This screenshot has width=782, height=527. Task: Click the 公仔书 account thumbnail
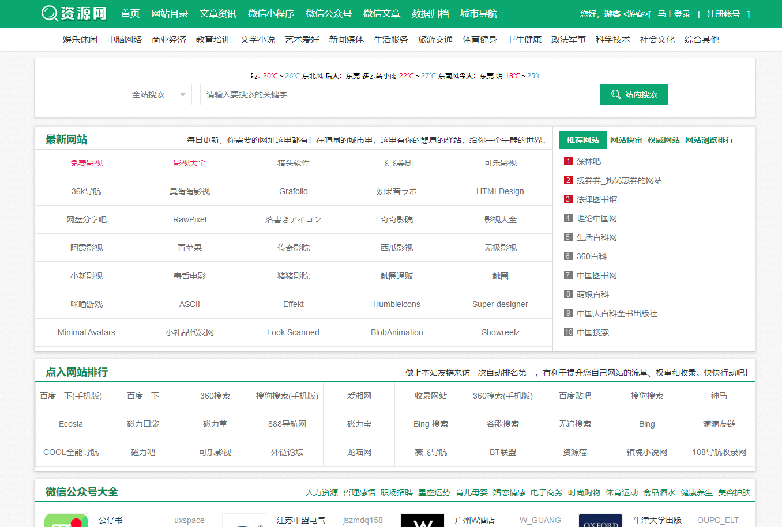click(x=66, y=521)
